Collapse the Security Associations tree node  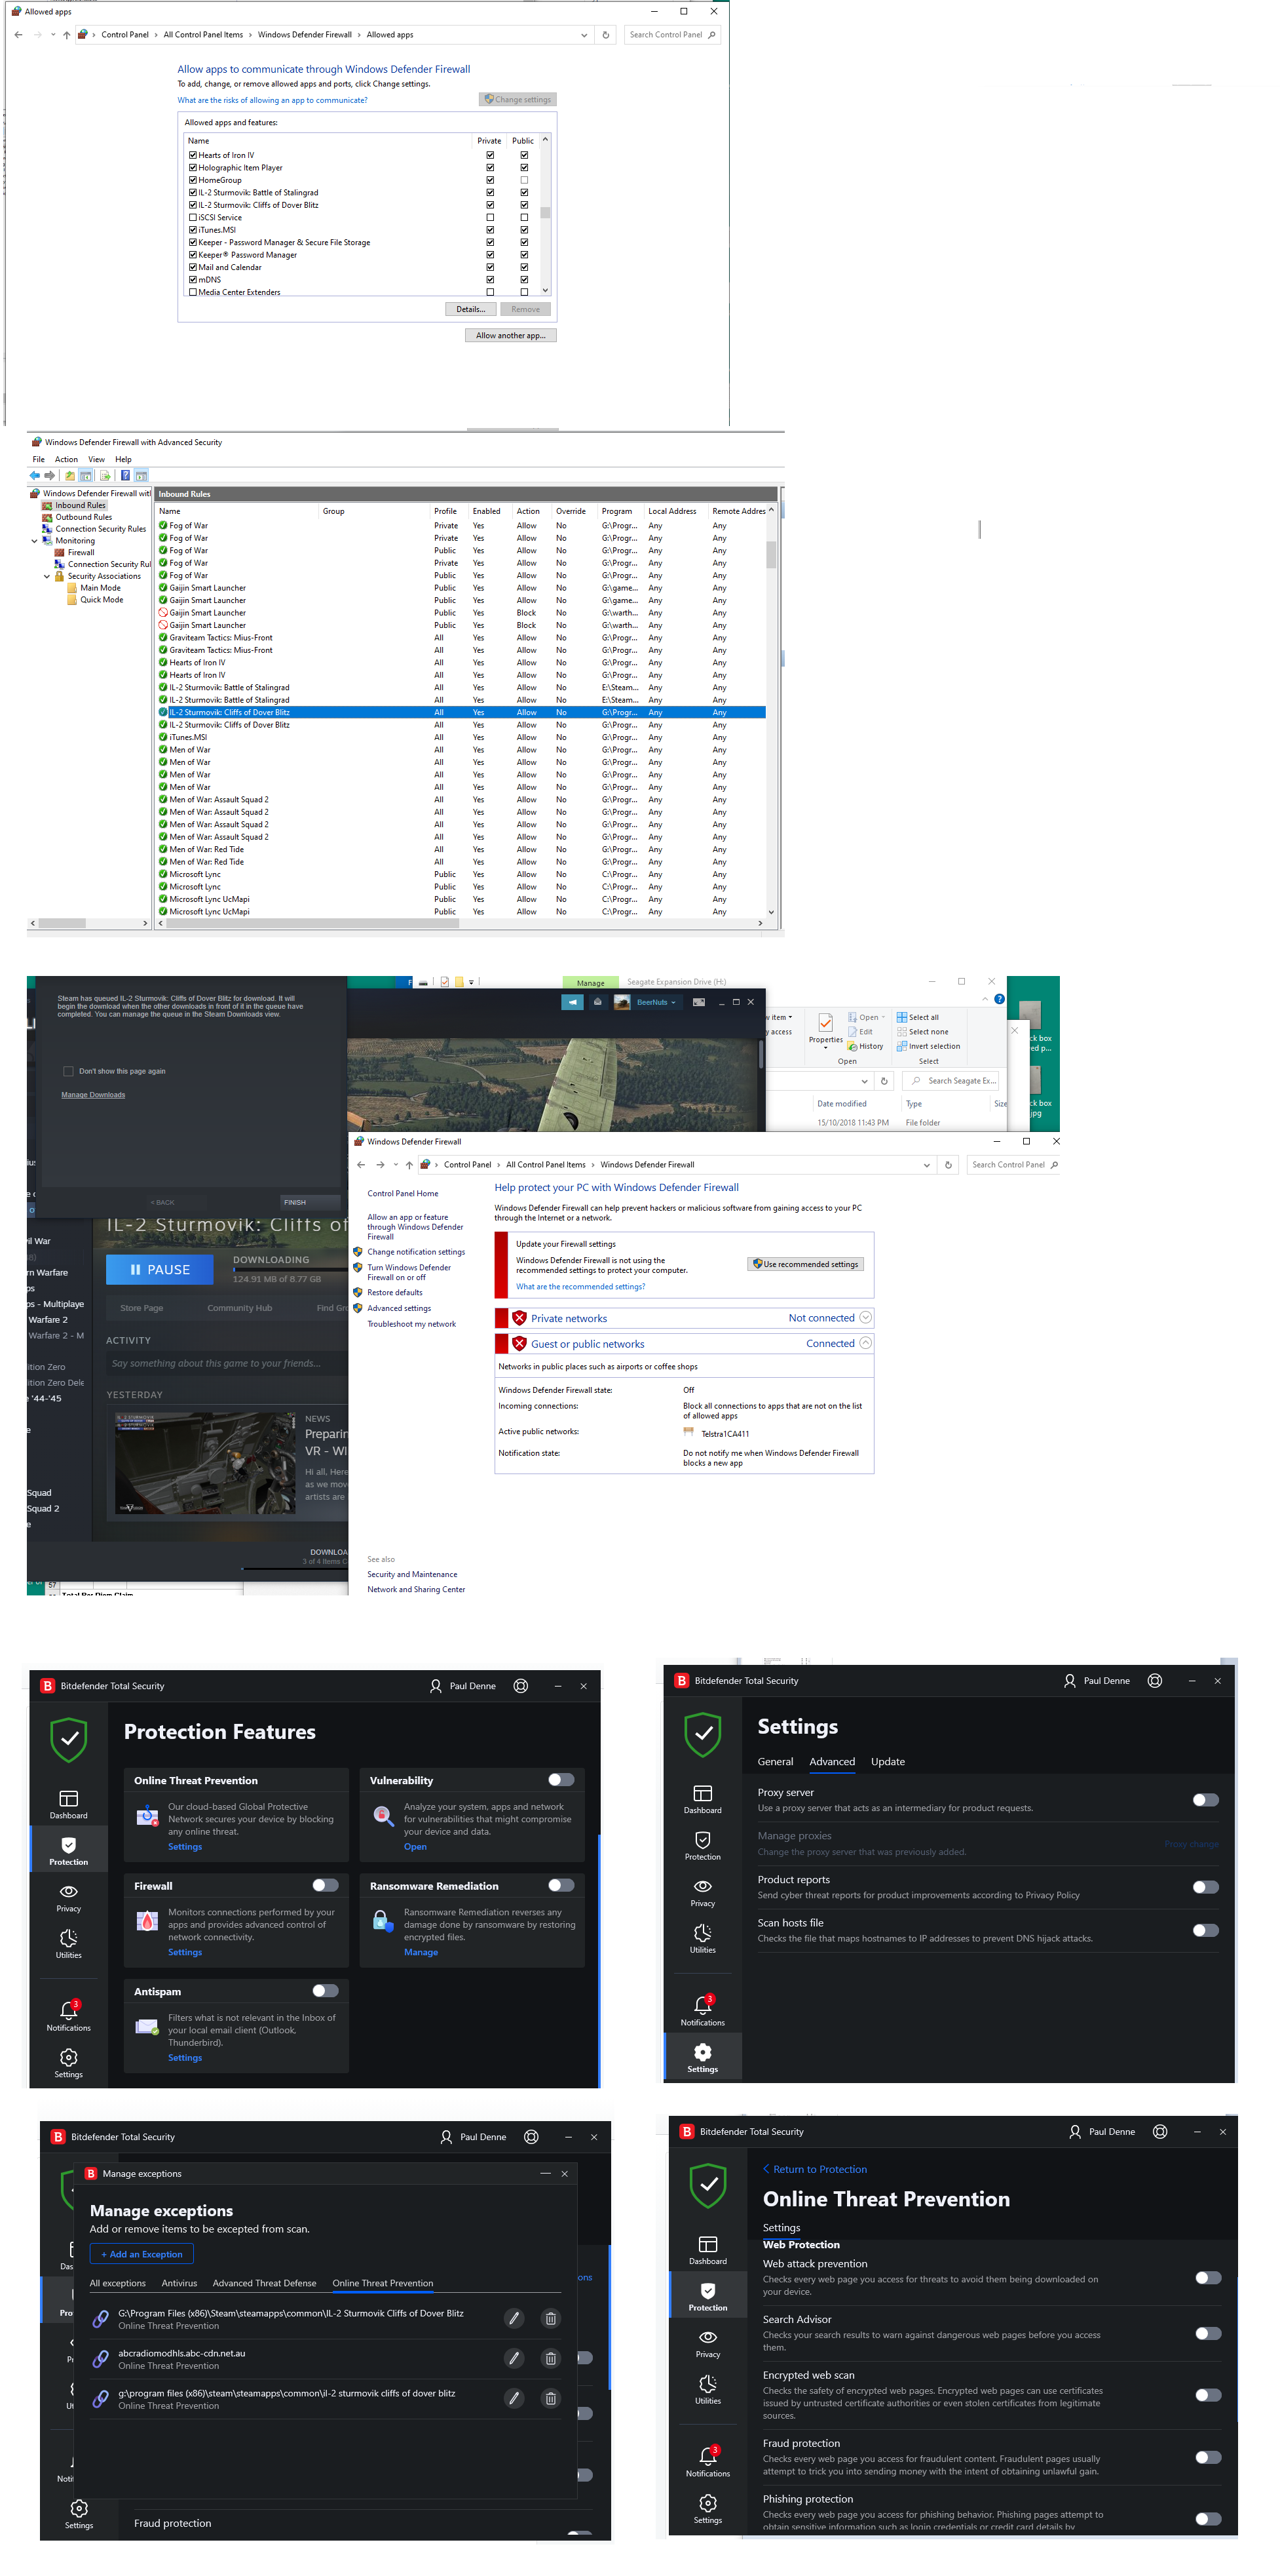[x=47, y=576]
